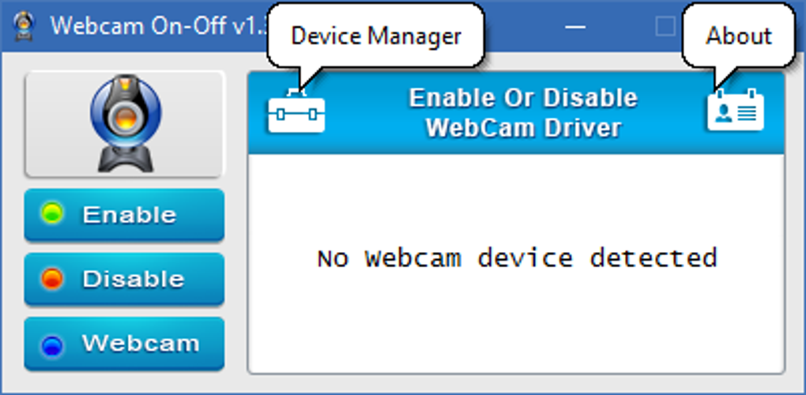806x395 pixels.
Task: Click the maximize box in title bar
Action: coord(665,26)
